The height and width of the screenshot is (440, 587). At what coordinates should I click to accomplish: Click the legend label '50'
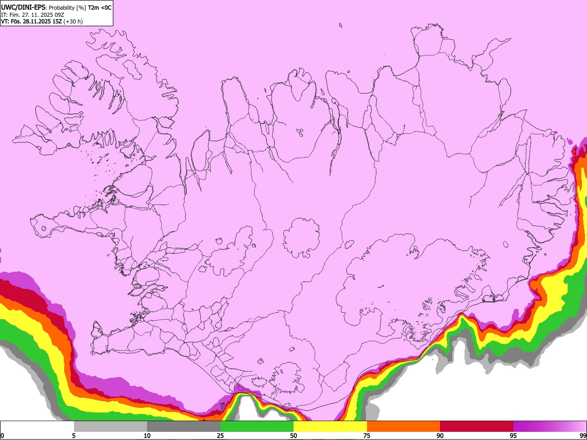(293, 436)
